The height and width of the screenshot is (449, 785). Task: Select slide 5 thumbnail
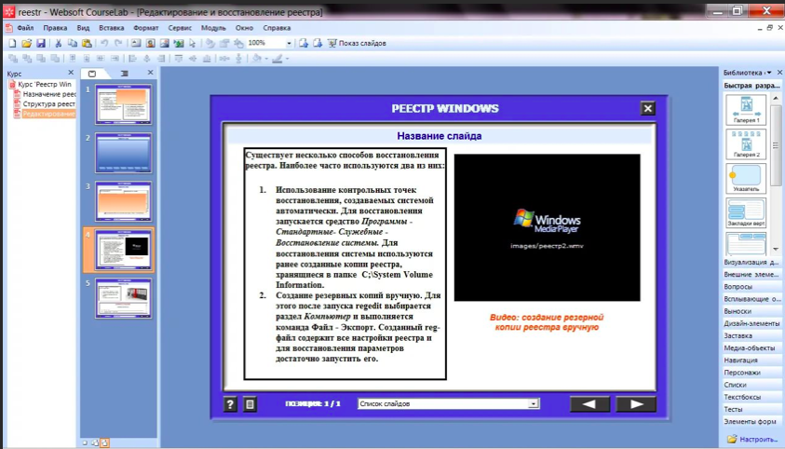(123, 298)
